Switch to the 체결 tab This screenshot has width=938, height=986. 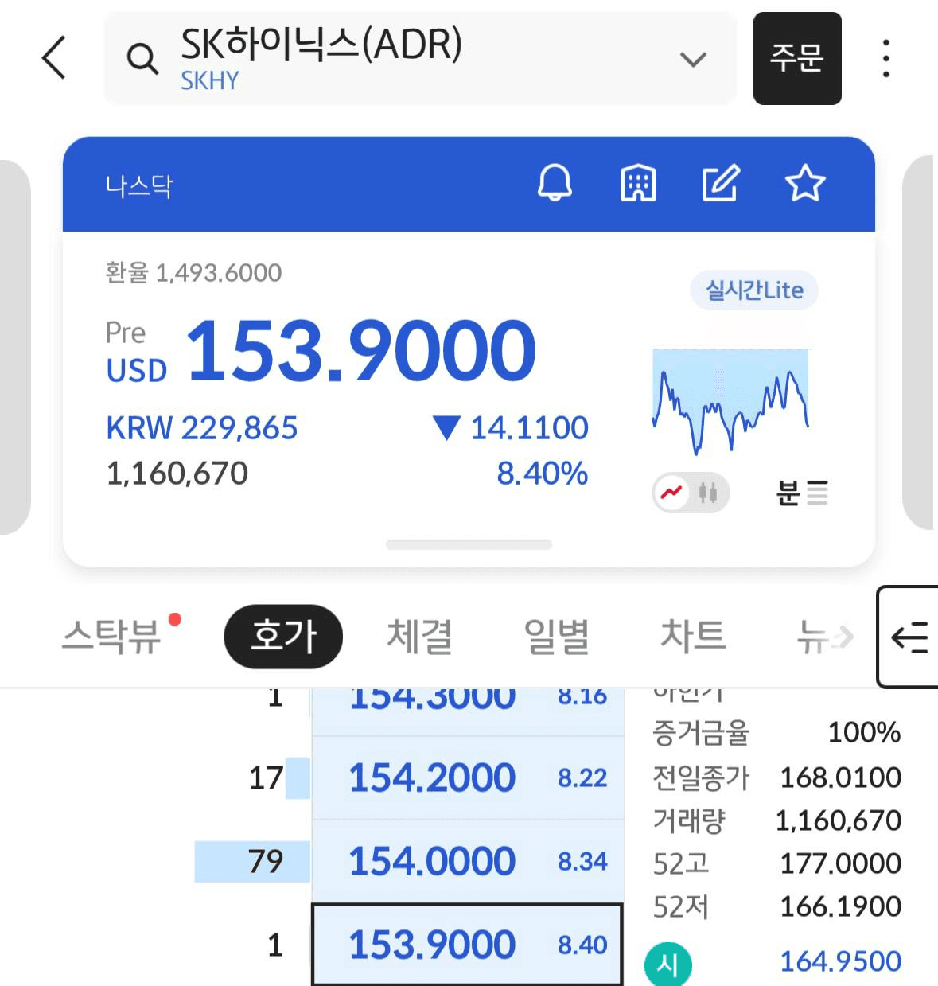(420, 637)
